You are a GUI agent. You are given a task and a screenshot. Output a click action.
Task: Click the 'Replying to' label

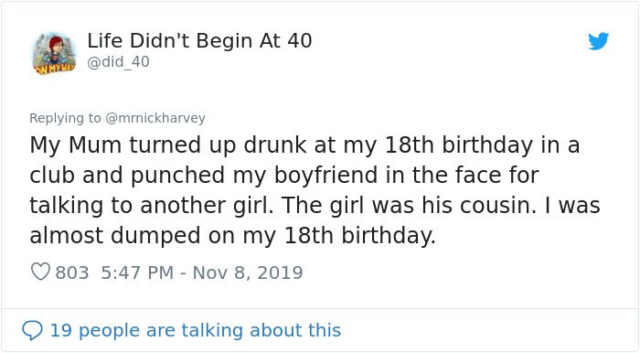click(65, 118)
